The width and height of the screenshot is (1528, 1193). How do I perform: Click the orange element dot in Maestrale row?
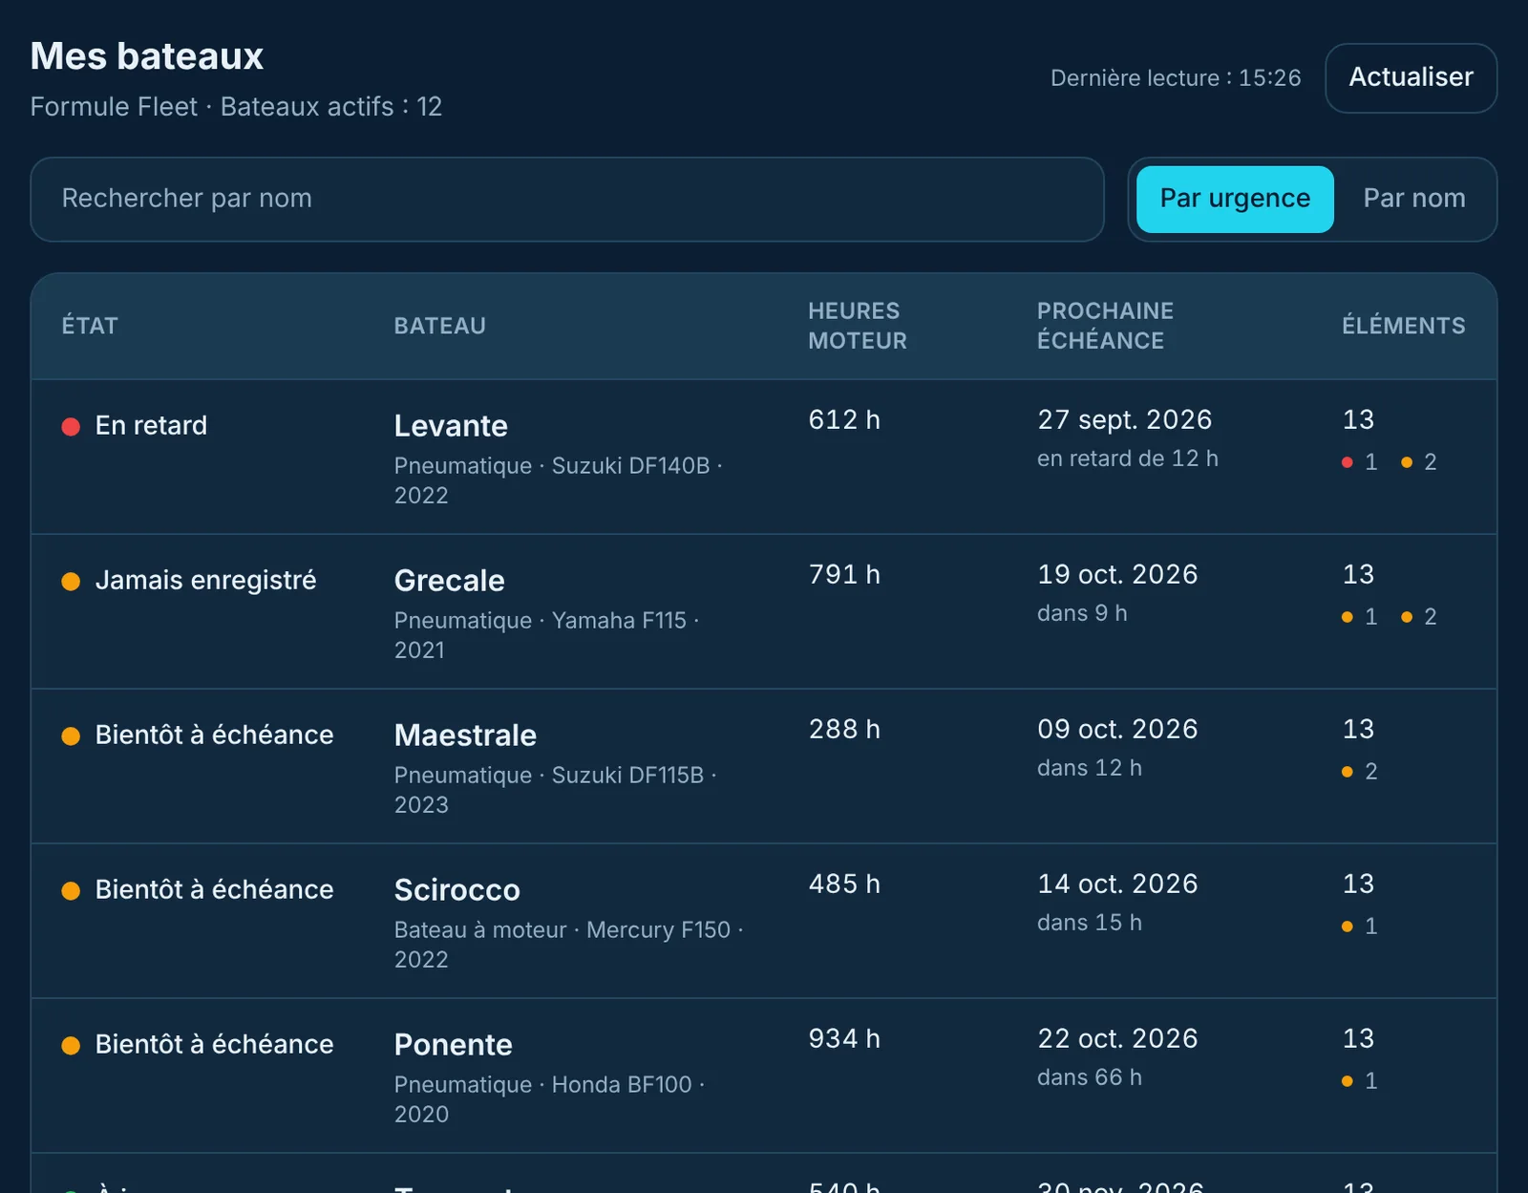point(1348,772)
